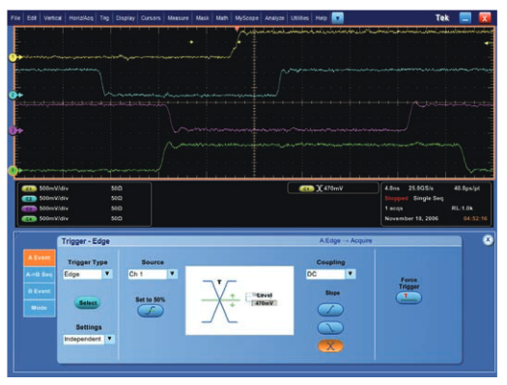Image resolution: width=507 pixels, height=385 pixels.
Task: Open the Vertical menu
Action: point(53,18)
